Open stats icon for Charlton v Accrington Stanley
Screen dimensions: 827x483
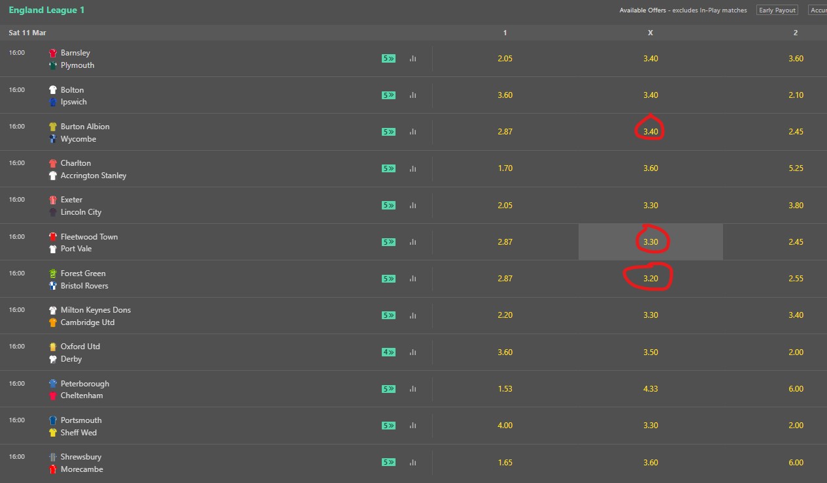[x=413, y=168]
